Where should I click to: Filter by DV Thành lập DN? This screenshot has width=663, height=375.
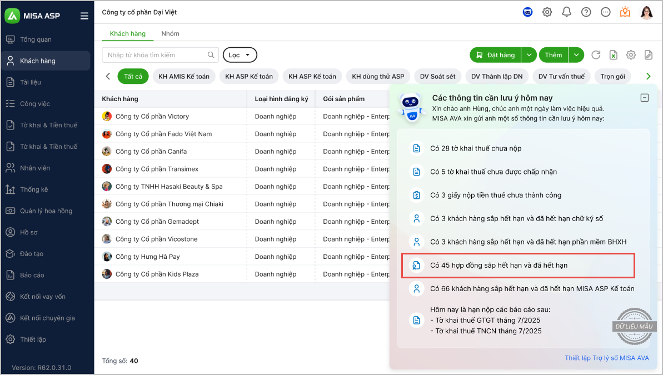pyautogui.click(x=497, y=77)
